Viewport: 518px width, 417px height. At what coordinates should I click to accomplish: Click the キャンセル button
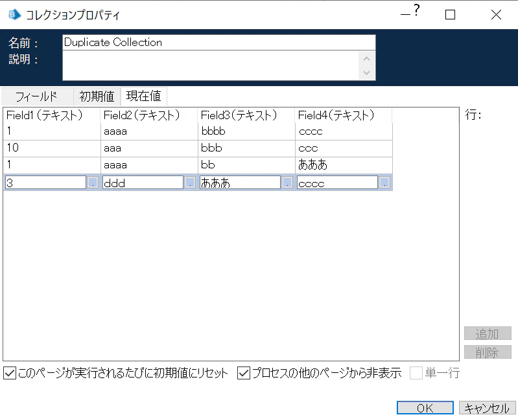pos(487,408)
